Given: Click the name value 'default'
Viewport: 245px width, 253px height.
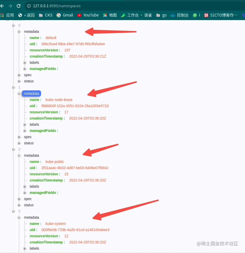Looking at the screenshot, I should 51,38.
